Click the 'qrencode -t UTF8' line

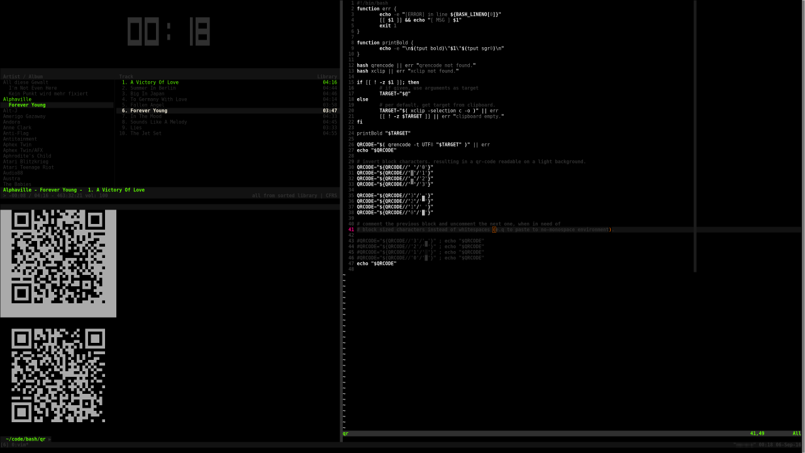tap(423, 145)
